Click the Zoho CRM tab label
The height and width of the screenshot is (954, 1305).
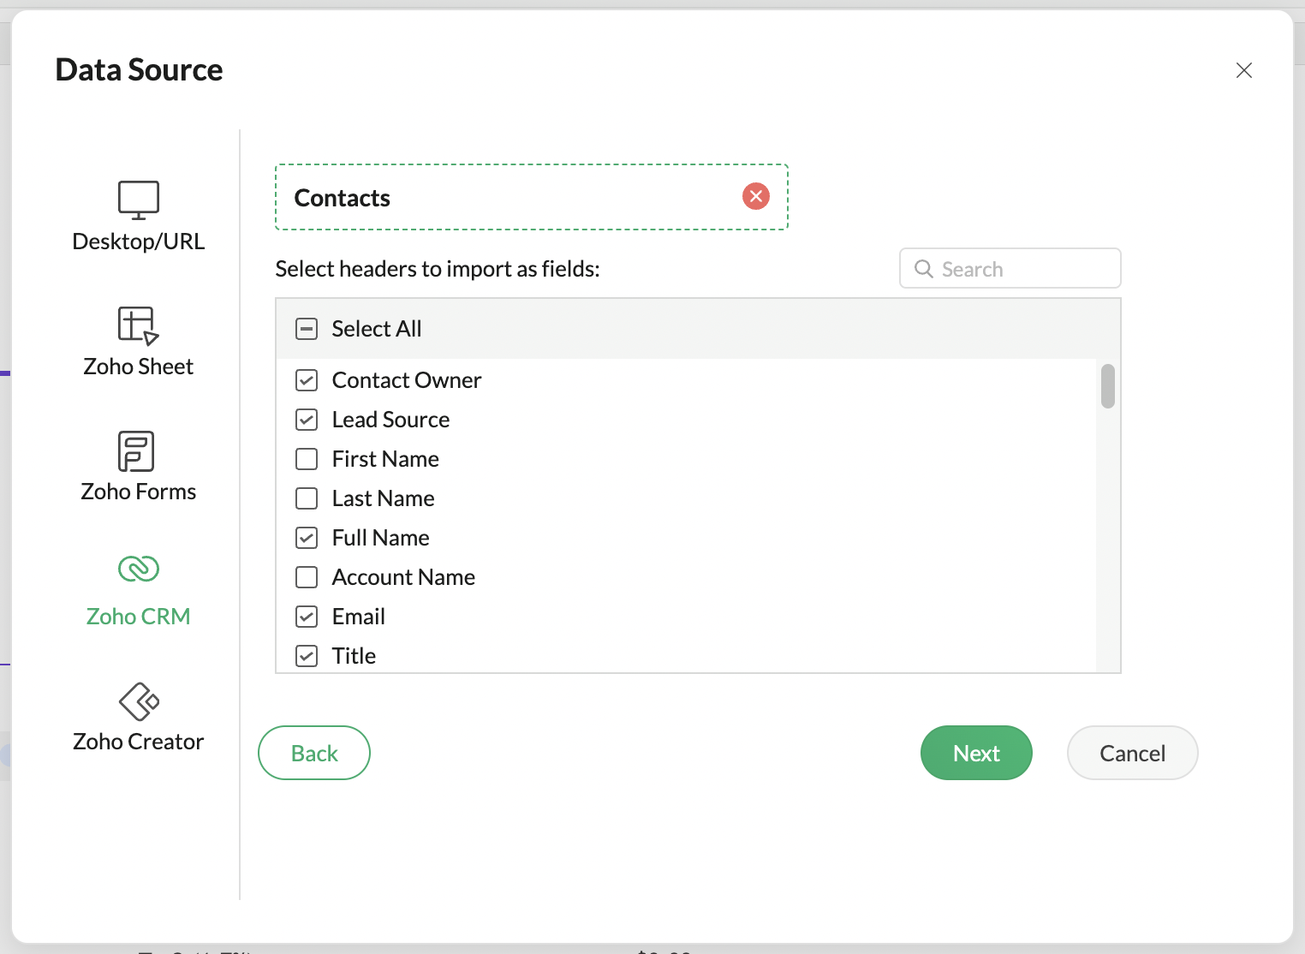click(138, 617)
